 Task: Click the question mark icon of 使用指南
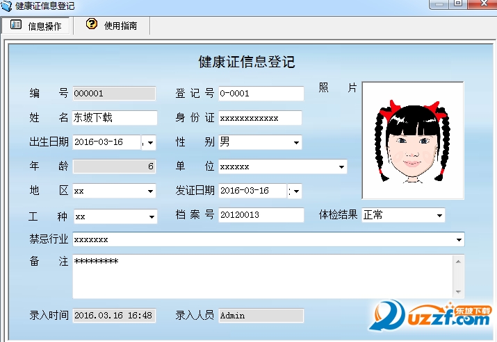[x=92, y=24]
